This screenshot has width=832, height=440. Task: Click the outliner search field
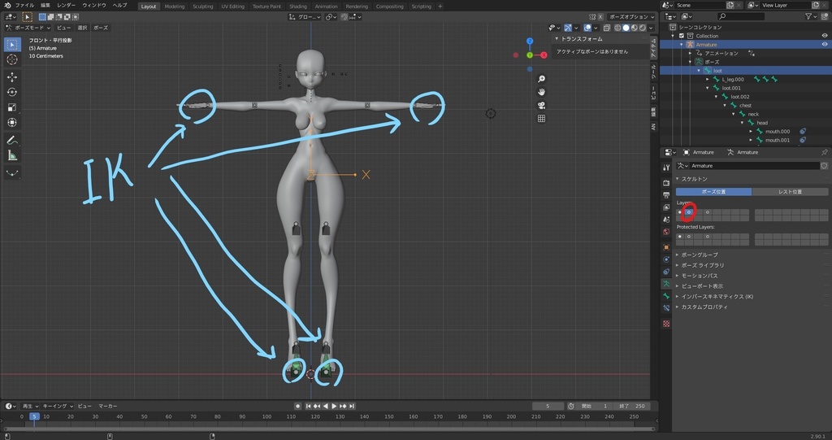(x=741, y=16)
